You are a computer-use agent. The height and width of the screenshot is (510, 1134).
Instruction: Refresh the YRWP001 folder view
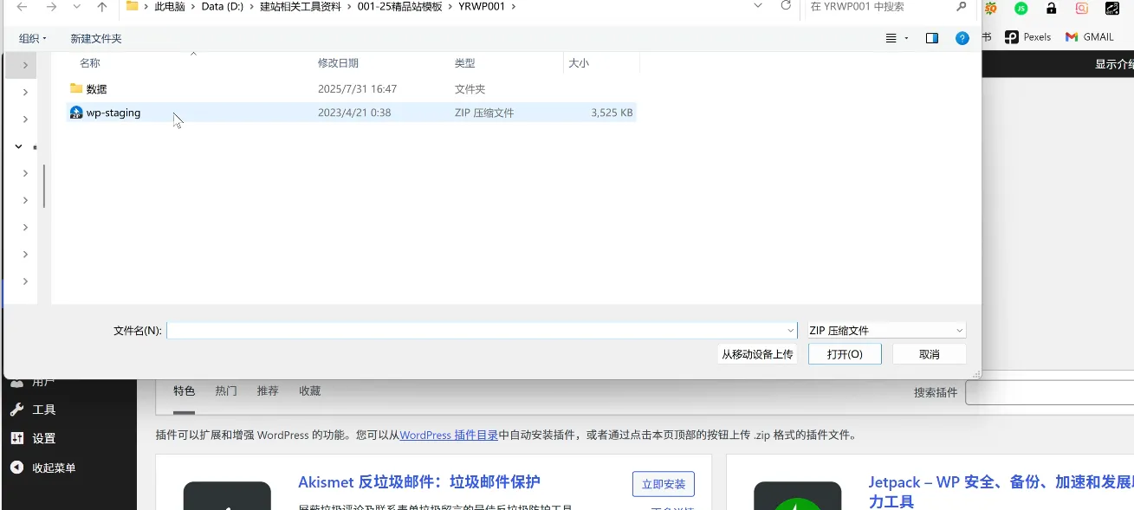pos(786,6)
